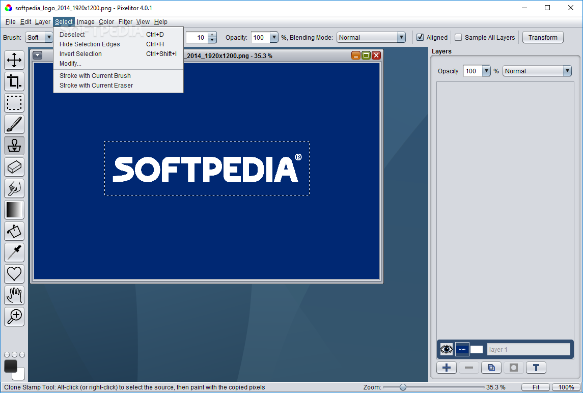Open the Edit menu
583x393 pixels.
[25, 21]
